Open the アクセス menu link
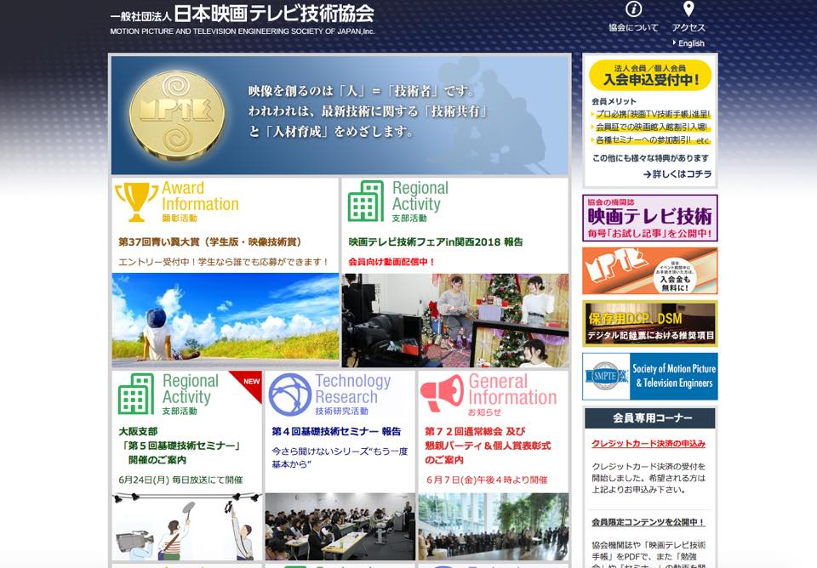817x568 pixels. [x=688, y=27]
